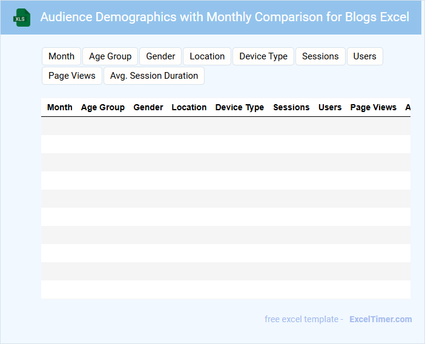Viewport: 425px width, 344px height.
Task: Click the Location column header
Action: [x=189, y=107]
